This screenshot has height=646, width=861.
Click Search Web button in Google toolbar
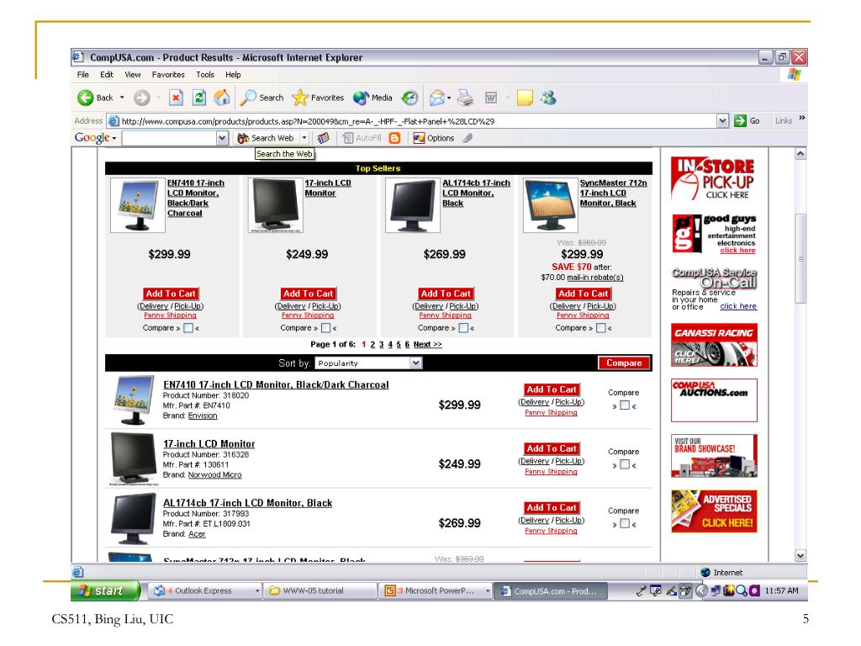point(267,138)
